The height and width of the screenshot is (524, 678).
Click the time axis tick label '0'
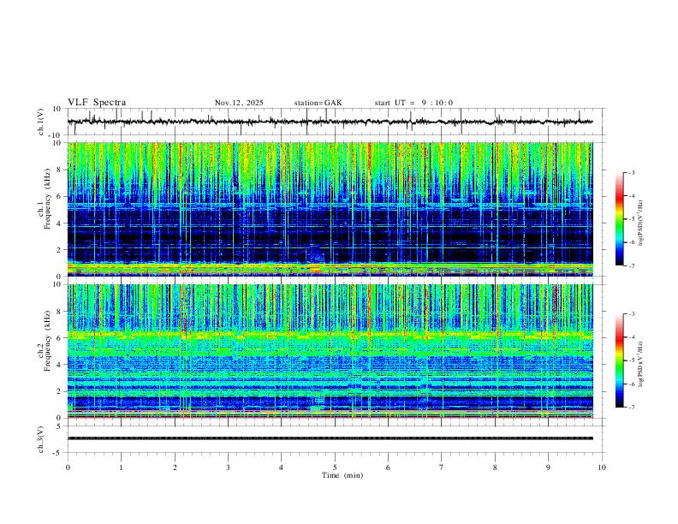click(x=68, y=467)
